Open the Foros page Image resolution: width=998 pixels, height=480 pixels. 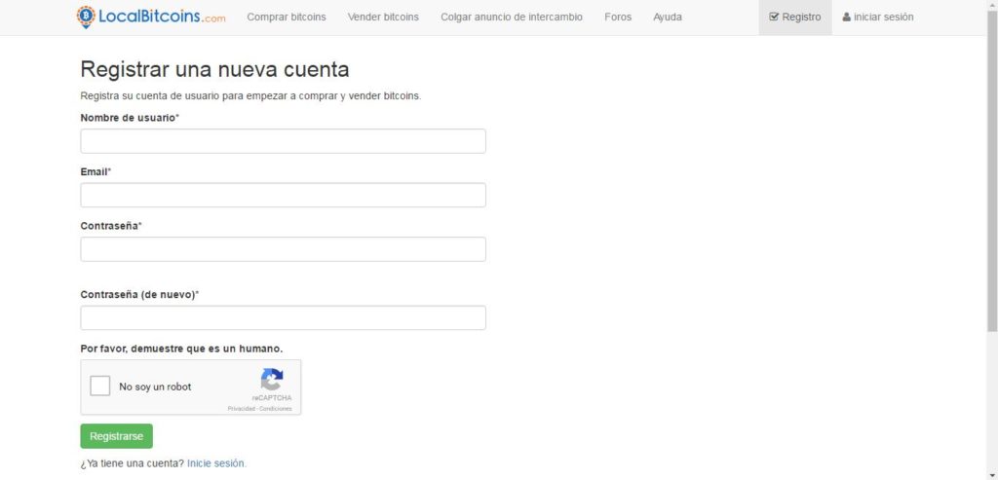click(618, 18)
